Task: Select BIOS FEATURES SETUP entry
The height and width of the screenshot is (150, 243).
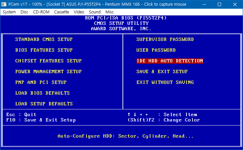Action: point(44,50)
